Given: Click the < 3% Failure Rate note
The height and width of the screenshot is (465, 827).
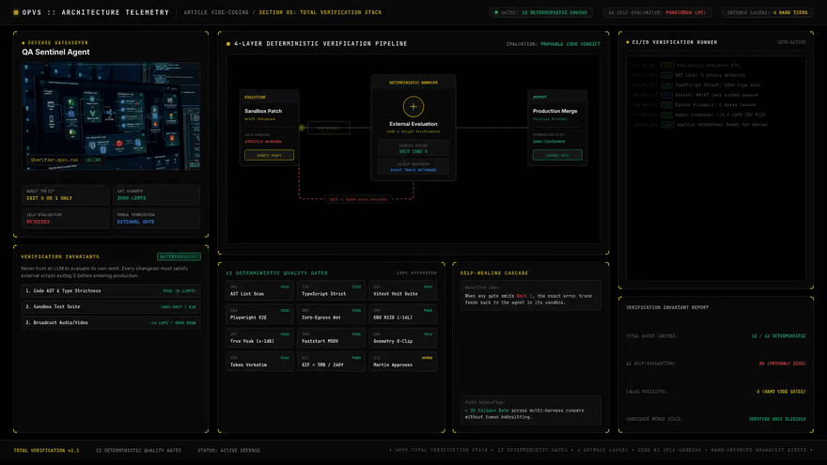Looking at the screenshot, I should 531,410.
